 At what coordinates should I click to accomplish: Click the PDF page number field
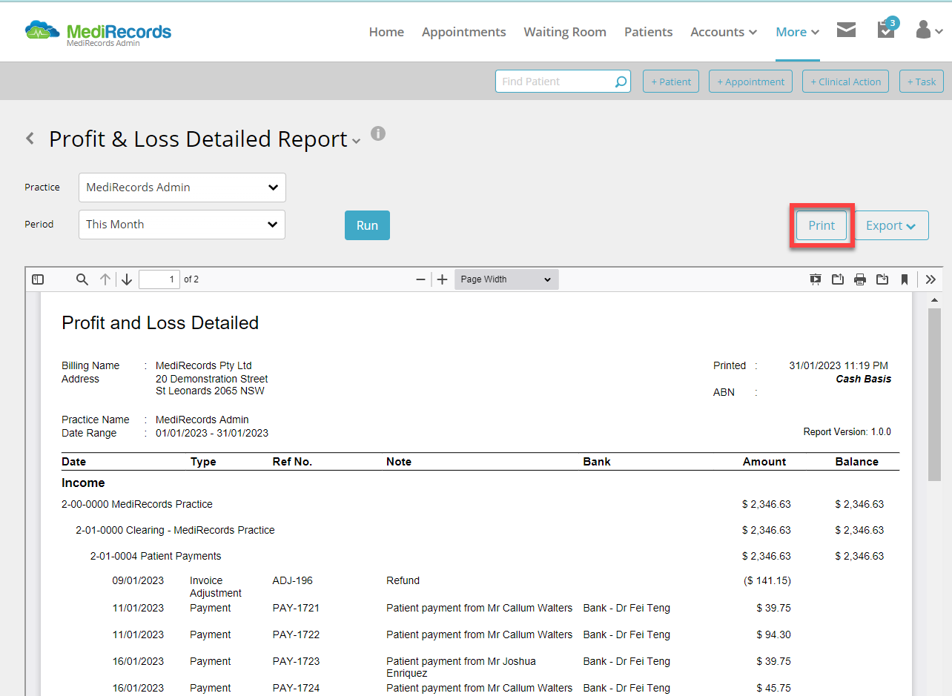(159, 279)
